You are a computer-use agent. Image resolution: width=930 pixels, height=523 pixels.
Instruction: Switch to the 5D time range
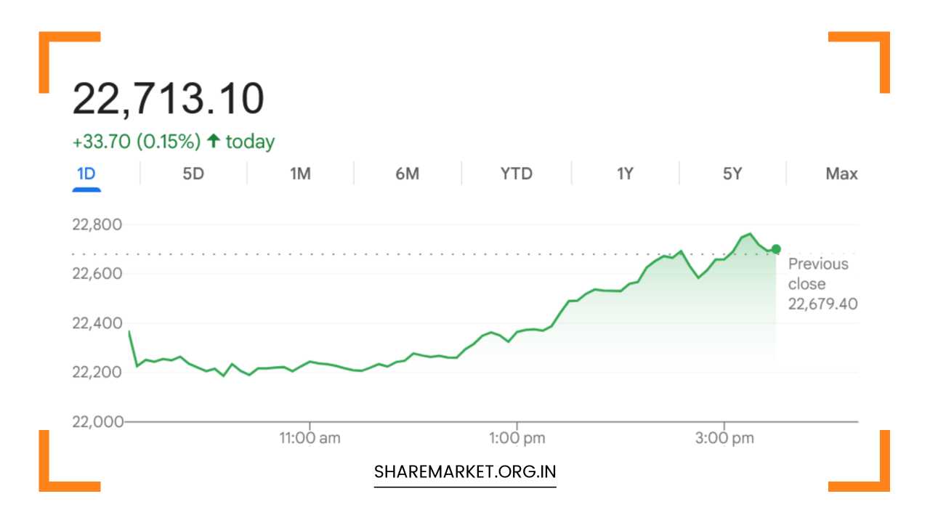193,174
